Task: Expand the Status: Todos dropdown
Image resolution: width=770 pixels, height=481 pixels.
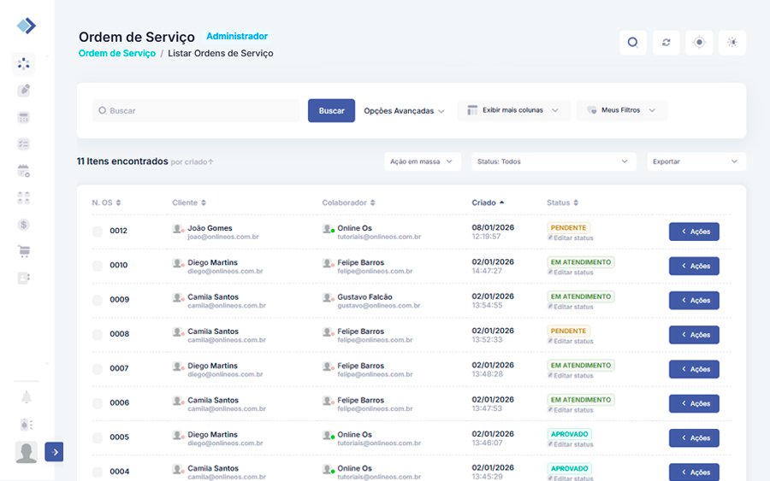Action: tap(553, 161)
